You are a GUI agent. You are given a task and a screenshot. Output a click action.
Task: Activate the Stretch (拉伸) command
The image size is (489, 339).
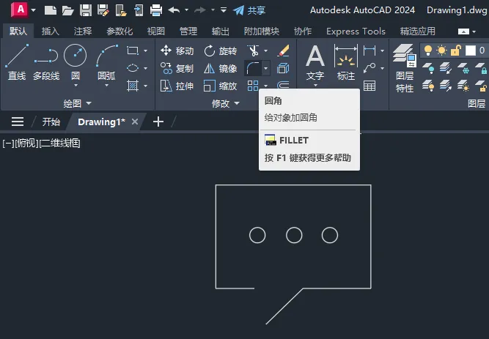(x=177, y=86)
